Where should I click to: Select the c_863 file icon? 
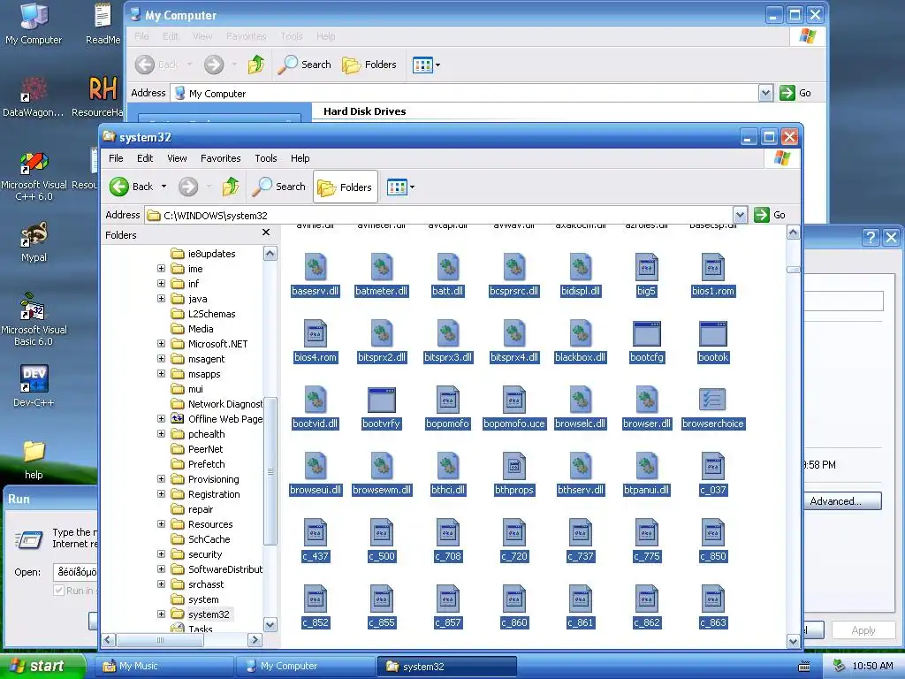pos(713,599)
